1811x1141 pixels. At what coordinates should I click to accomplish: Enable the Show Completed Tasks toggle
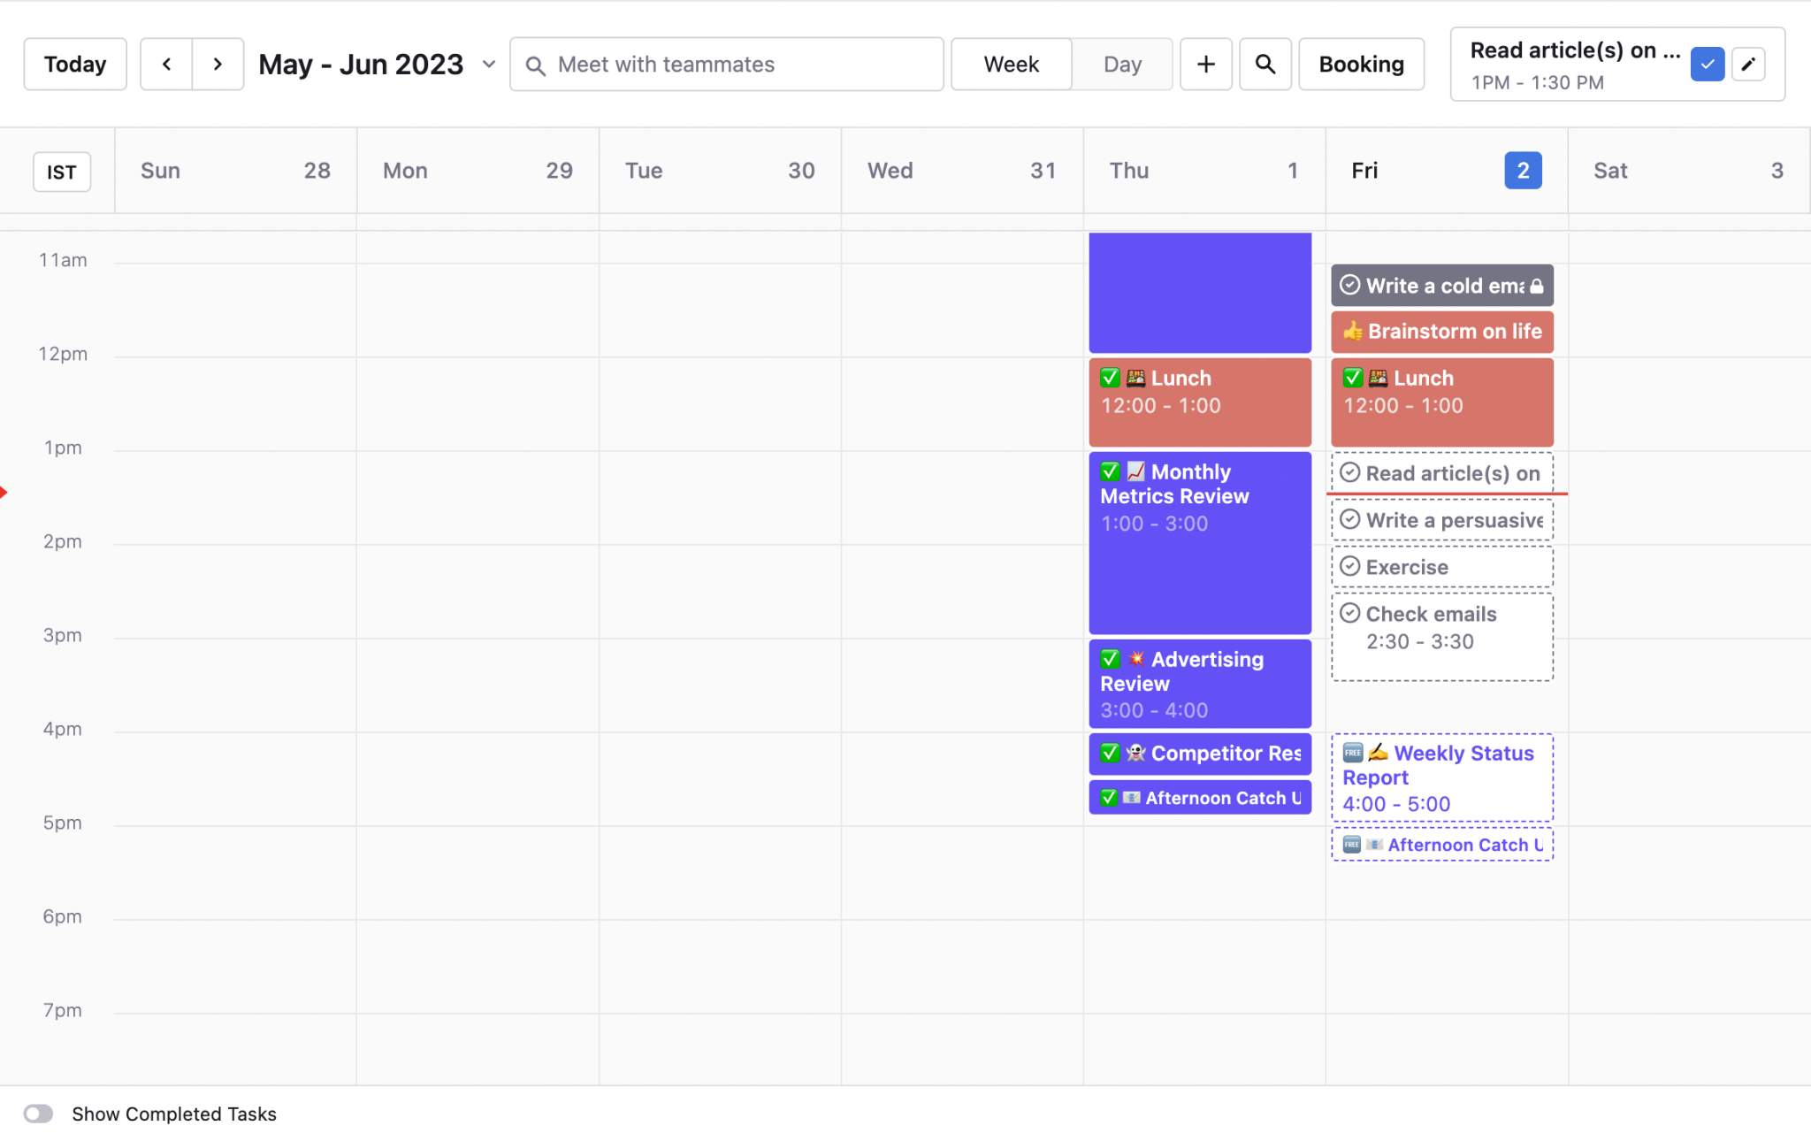39,1114
